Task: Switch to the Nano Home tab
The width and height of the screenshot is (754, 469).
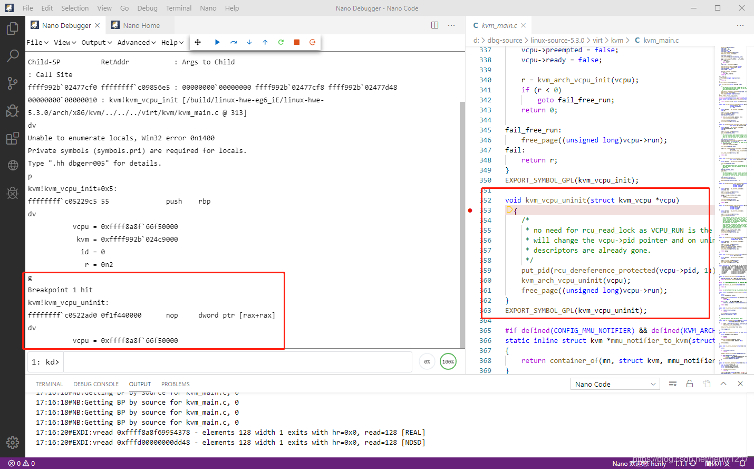Action: pos(141,25)
